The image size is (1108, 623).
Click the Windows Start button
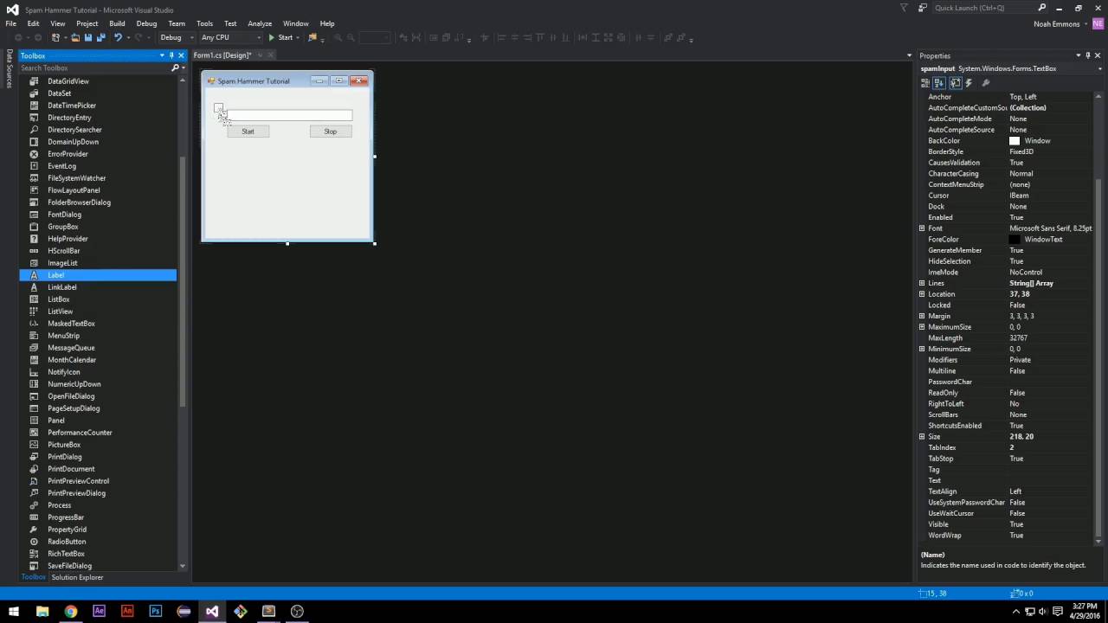pos(14,611)
